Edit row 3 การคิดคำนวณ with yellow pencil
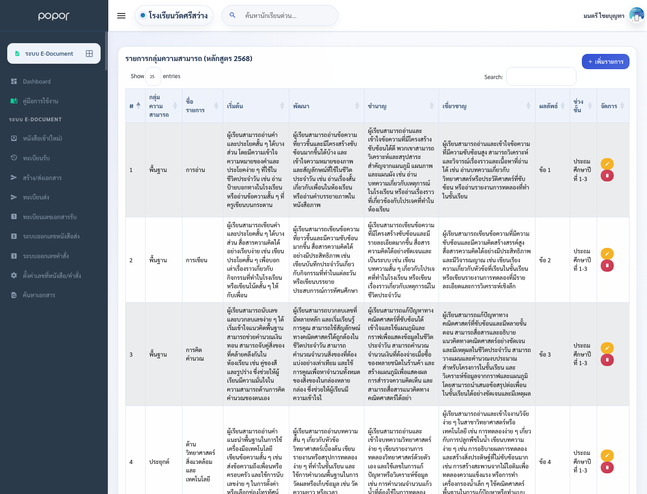The width and height of the screenshot is (647, 494). [x=607, y=348]
